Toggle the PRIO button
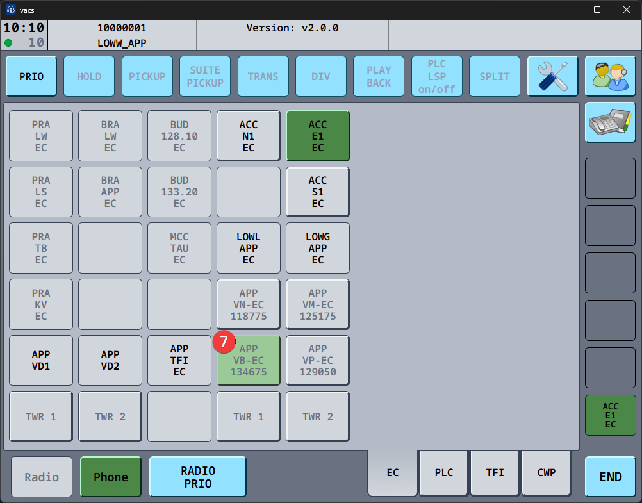The height and width of the screenshot is (503, 642). click(x=31, y=76)
